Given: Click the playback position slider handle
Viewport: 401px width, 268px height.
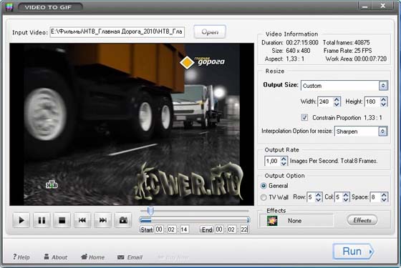Looking at the screenshot, I should 150,211.
